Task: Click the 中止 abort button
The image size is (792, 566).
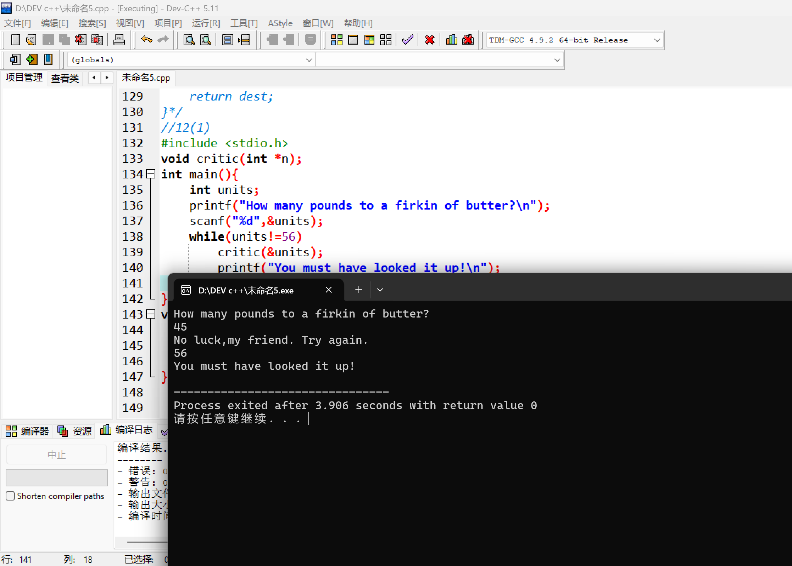Action: point(57,454)
